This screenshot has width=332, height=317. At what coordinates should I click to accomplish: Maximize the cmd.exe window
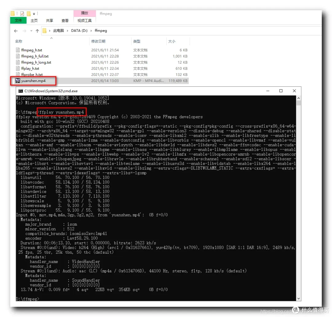(281, 91)
